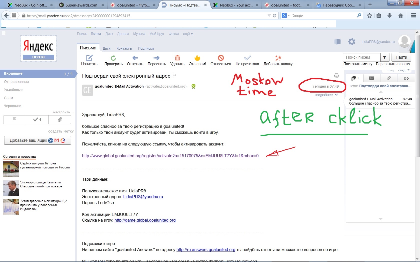Click the user profile avatar

(x=404, y=41)
